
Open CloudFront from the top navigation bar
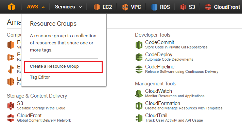pos(227,7)
